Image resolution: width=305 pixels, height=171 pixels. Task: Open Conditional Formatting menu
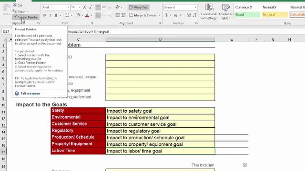pyautogui.click(x=209, y=11)
